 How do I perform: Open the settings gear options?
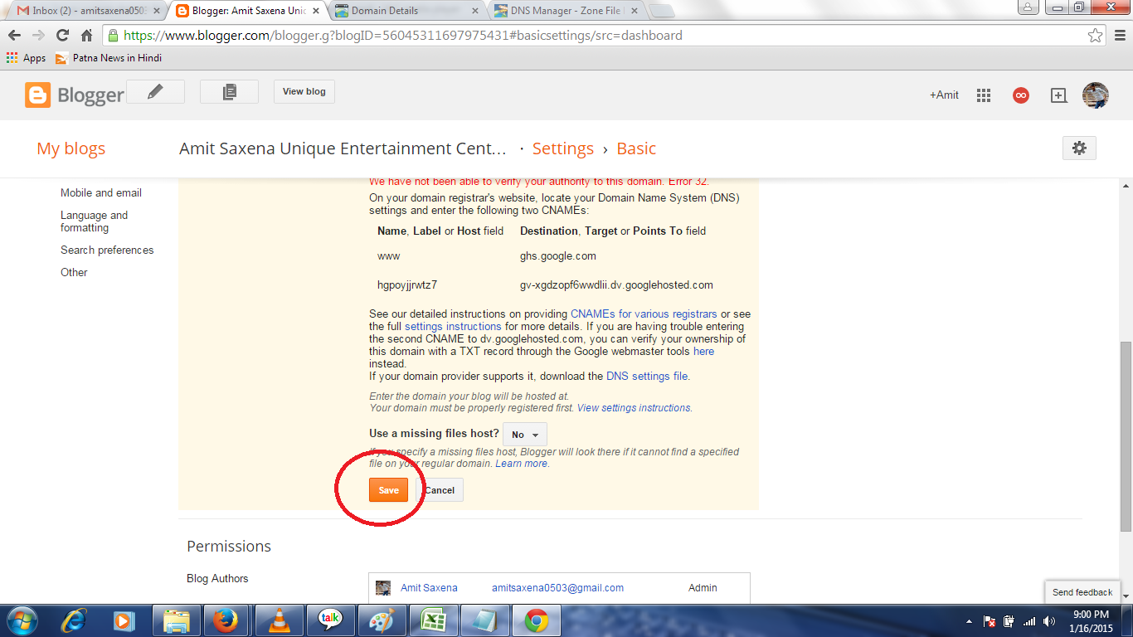[x=1079, y=148]
